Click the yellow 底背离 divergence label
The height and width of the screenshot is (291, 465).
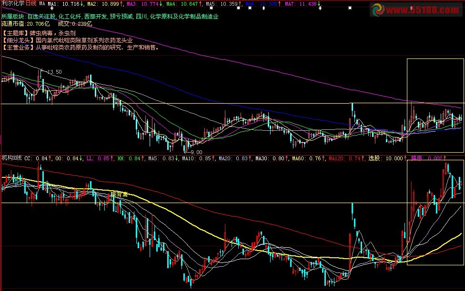coord(120,194)
